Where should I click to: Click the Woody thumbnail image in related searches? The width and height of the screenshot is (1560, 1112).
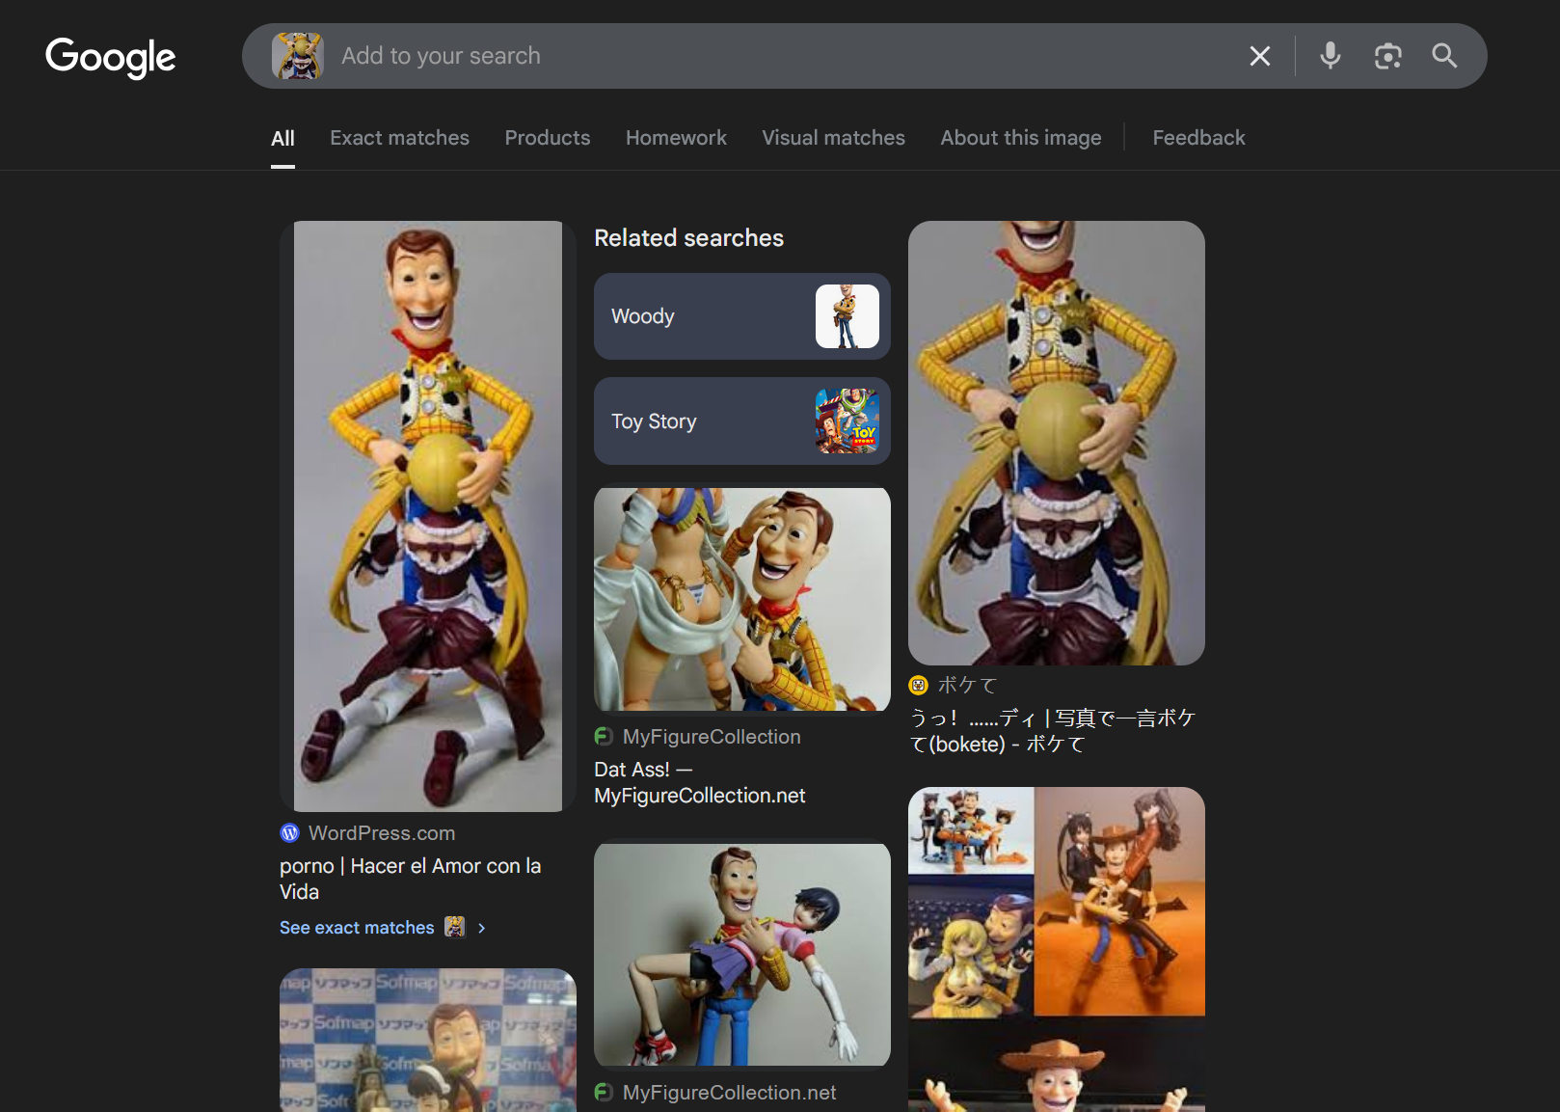click(x=847, y=316)
